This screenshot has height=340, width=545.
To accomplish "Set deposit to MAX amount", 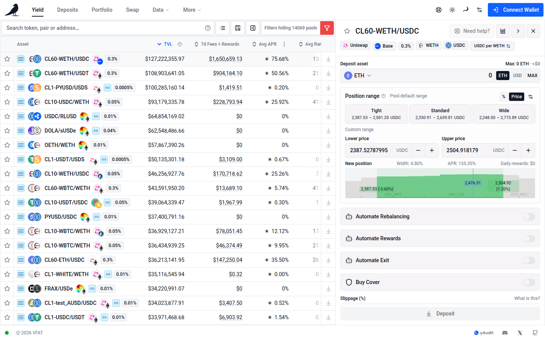I will 532,76.
